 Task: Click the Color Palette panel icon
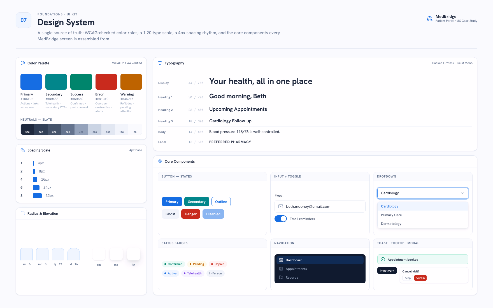[23, 63]
